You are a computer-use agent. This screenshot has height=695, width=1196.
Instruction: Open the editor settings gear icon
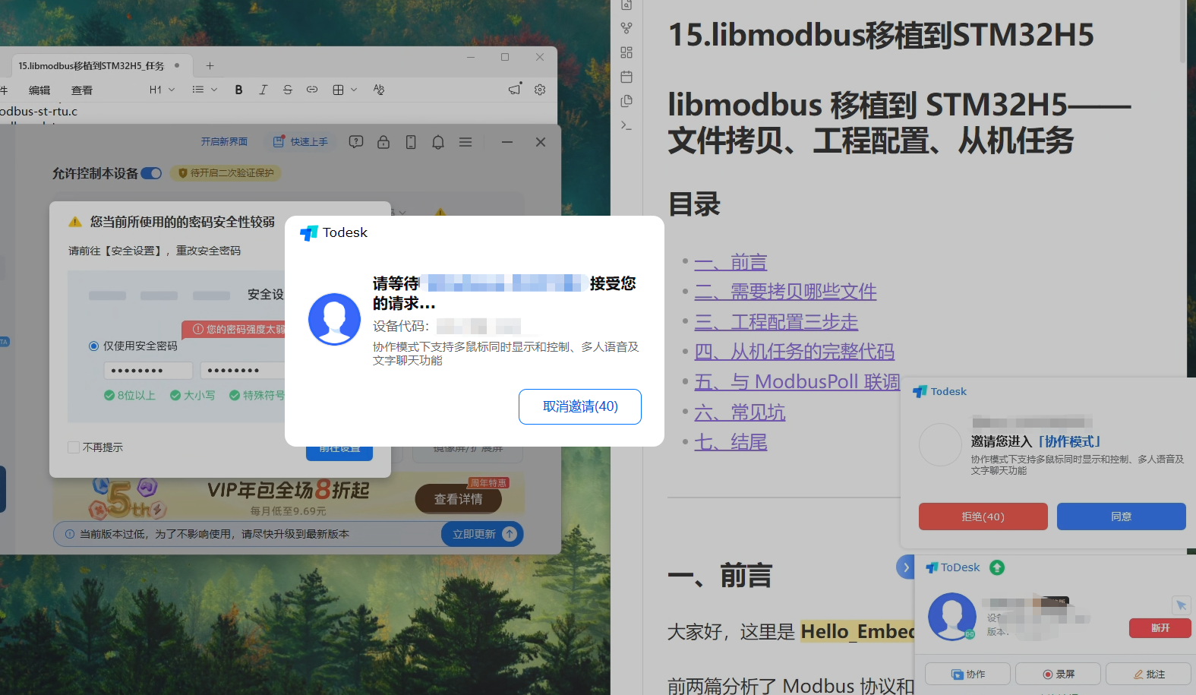[540, 90]
